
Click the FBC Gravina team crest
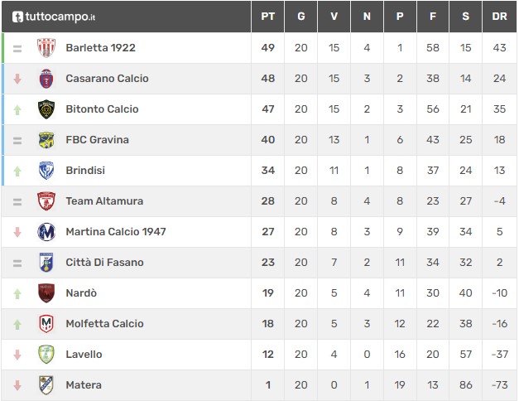click(x=46, y=140)
